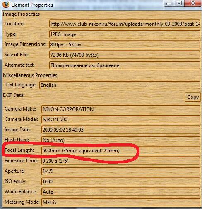The width and height of the screenshot is (202, 209).
Task: Select the Camera Model NIKON D90 field
Action: 120,119
